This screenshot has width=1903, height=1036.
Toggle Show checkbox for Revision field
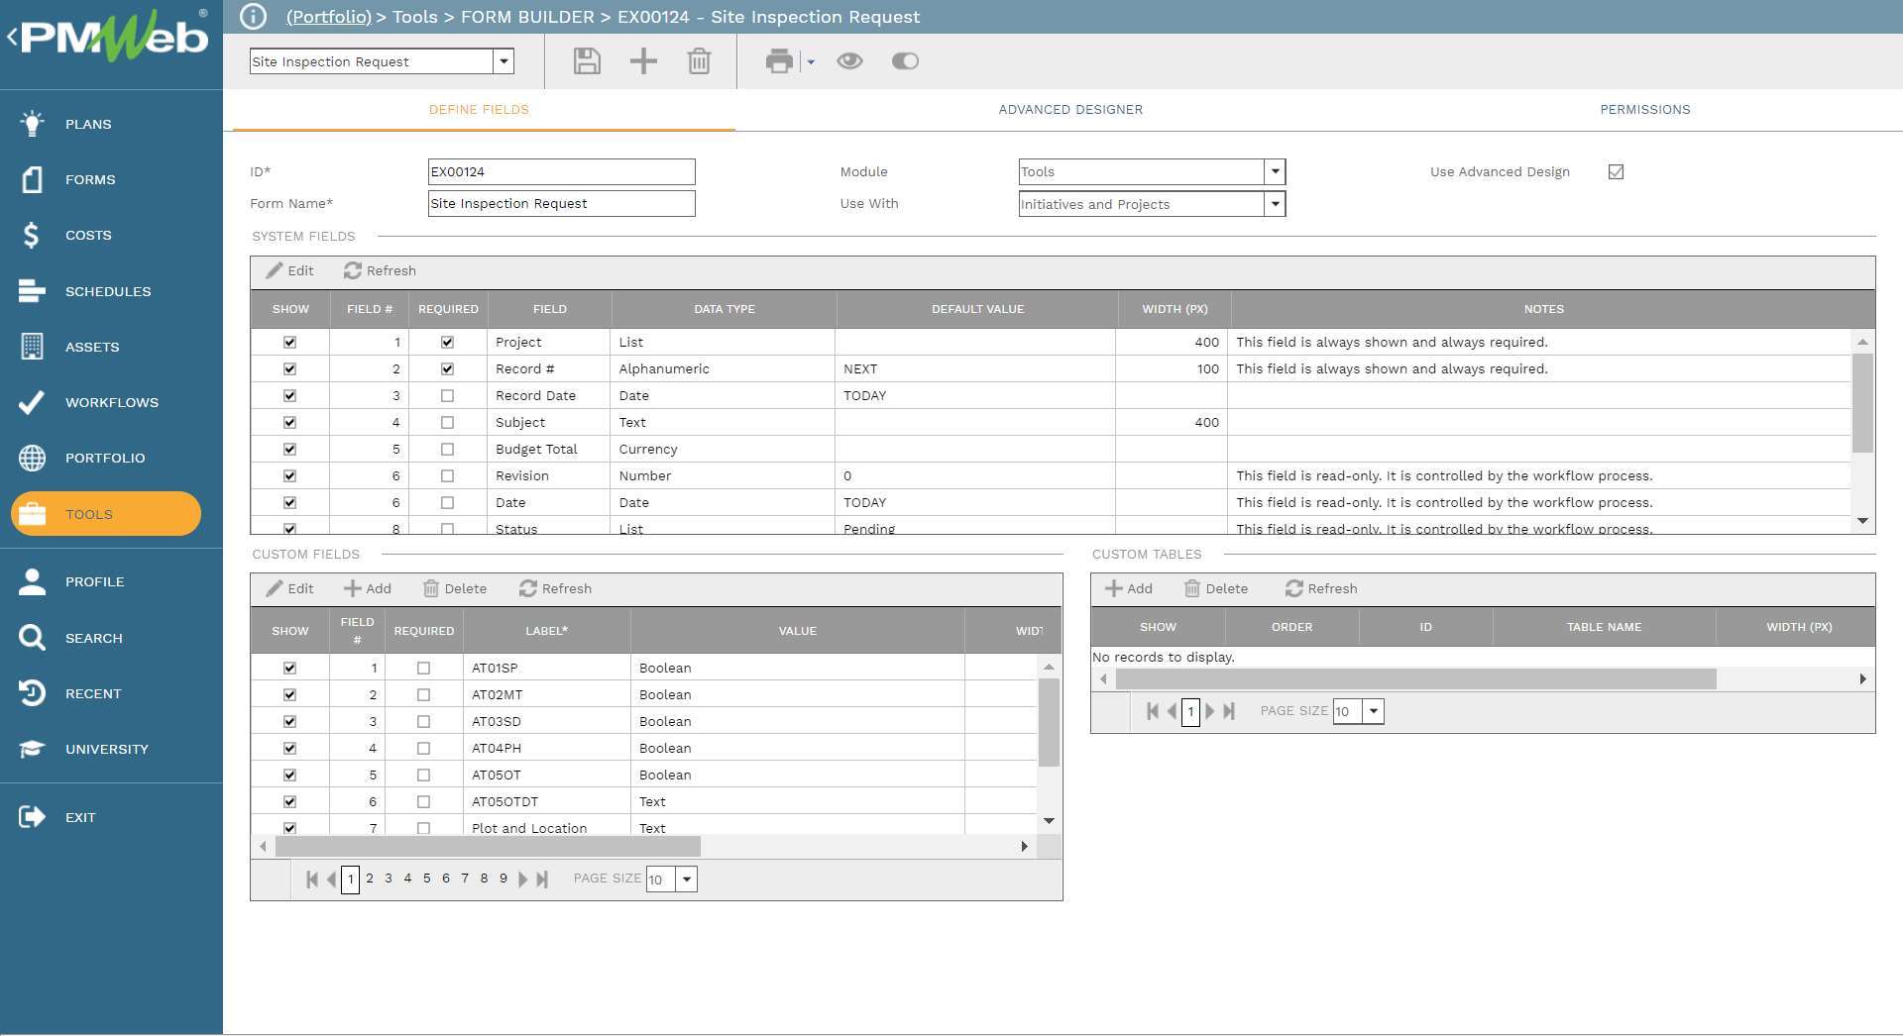point(289,475)
